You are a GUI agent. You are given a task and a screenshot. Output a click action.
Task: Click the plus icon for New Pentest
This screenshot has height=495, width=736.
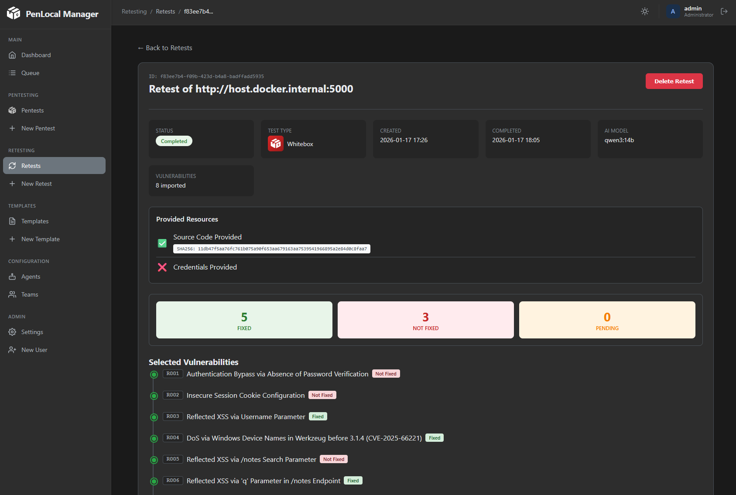pos(12,128)
